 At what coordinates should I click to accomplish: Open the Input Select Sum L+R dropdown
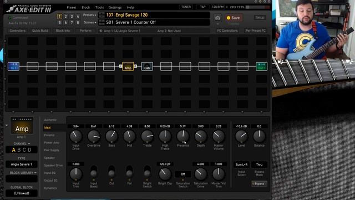tap(241, 164)
